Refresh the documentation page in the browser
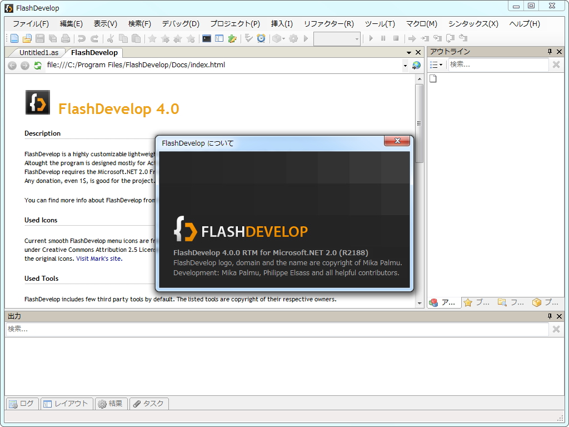Image resolution: width=569 pixels, height=427 pixels. (37, 64)
